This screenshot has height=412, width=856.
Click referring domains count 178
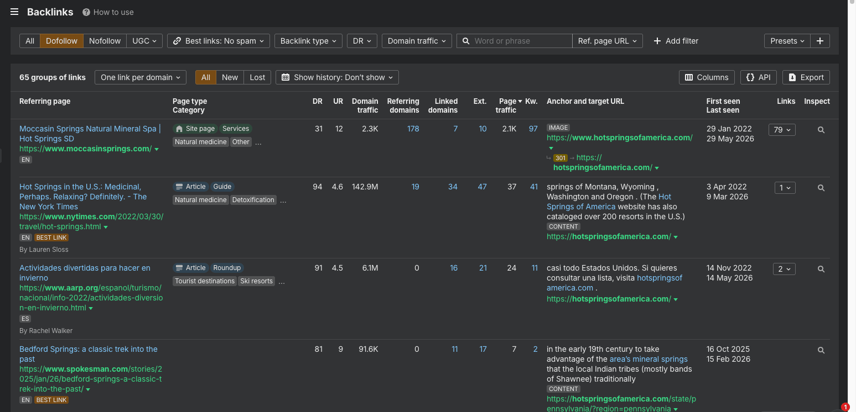tap(413, 129)
